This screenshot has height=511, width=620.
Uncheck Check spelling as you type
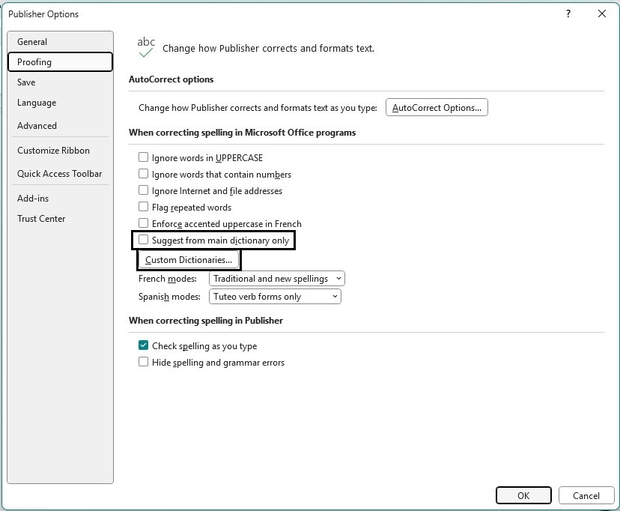pyautogui.click(x=144, y=346)
